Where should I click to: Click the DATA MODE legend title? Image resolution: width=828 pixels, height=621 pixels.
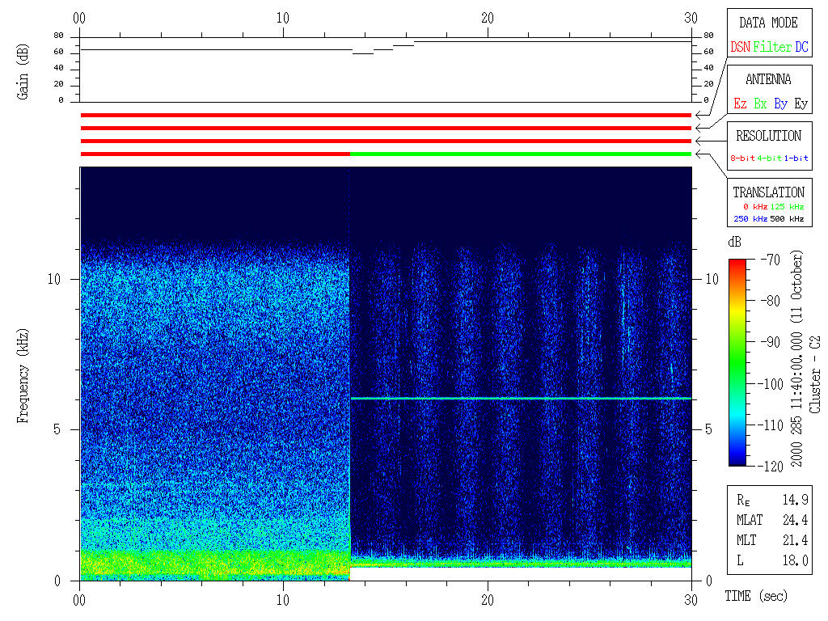pyautogui.click(x=768, y=23)
